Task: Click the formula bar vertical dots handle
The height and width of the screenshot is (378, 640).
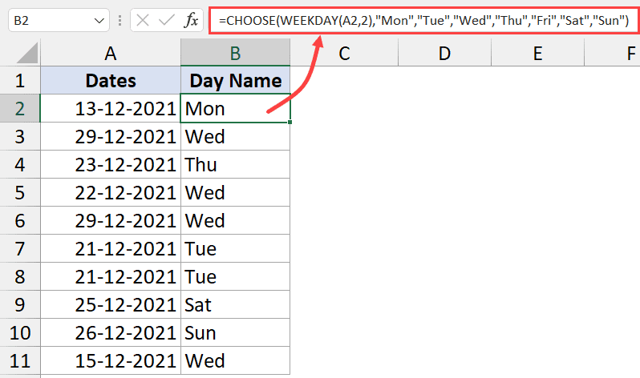Action: click(121, 19)
